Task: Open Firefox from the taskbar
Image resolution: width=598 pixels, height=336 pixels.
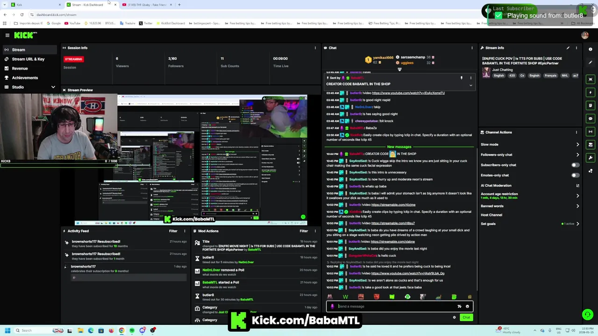Action: click(x=111, y=330)
